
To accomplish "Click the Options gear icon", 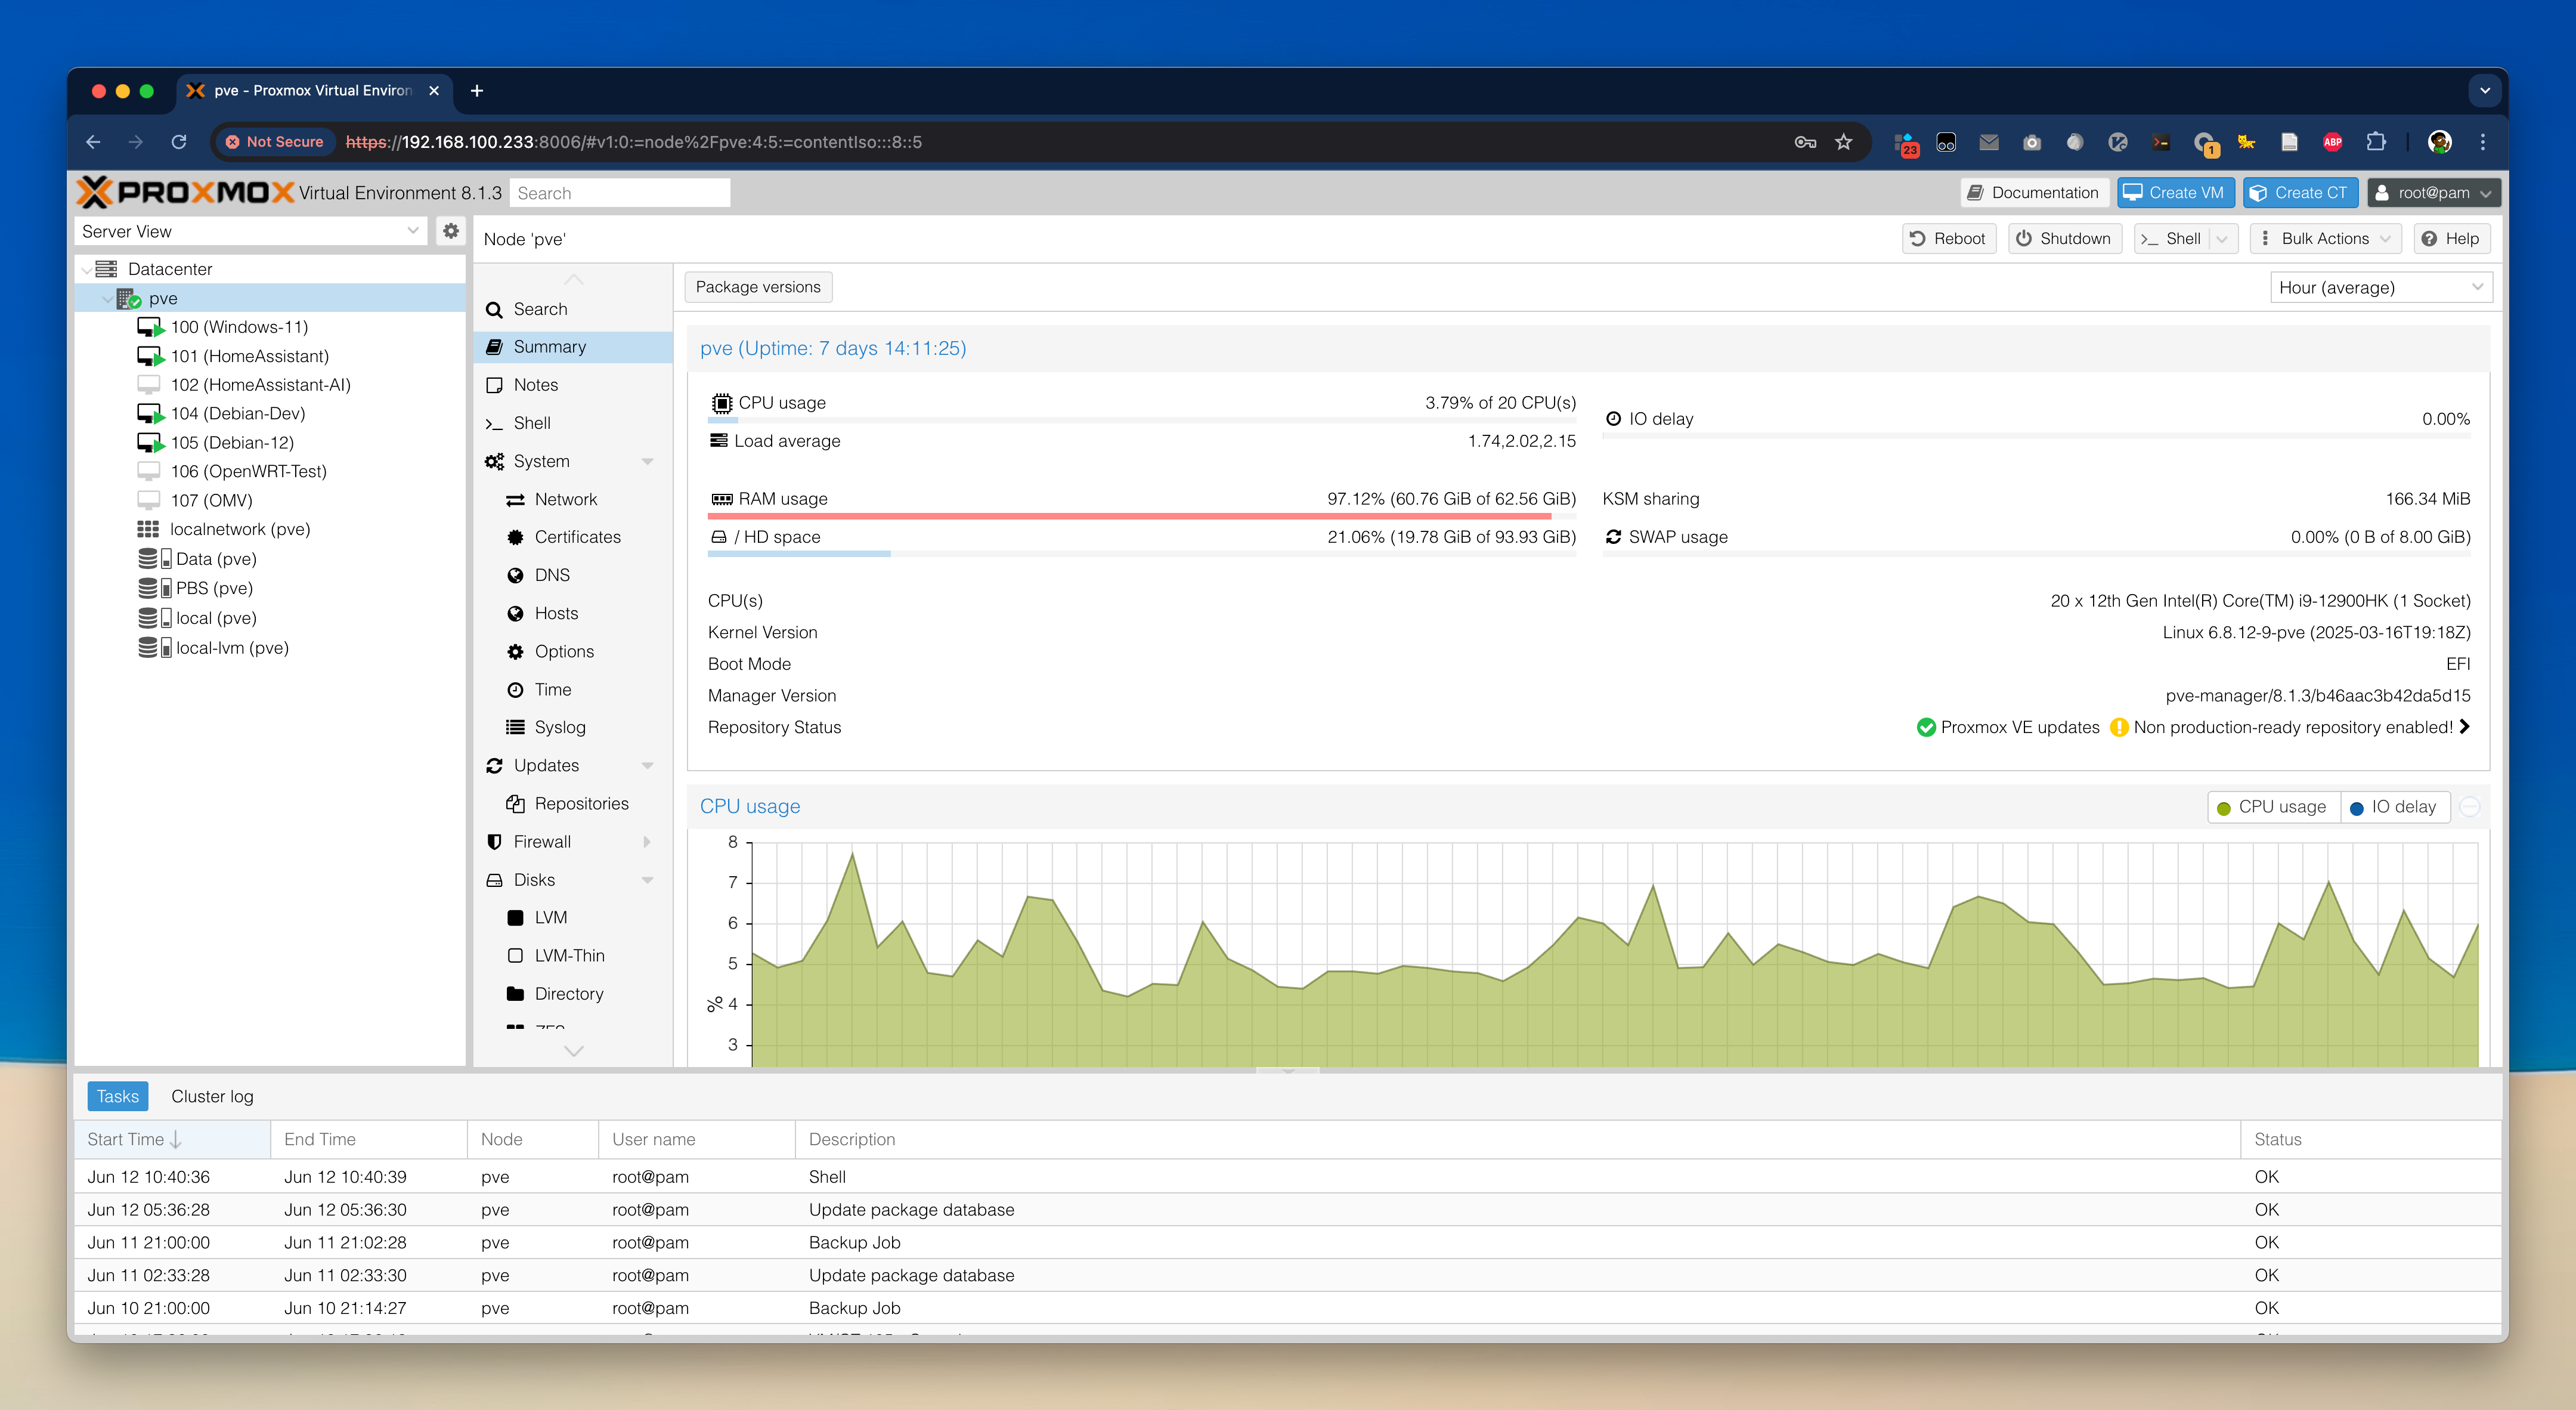I will pyautogui.click(x=515, y=651).
